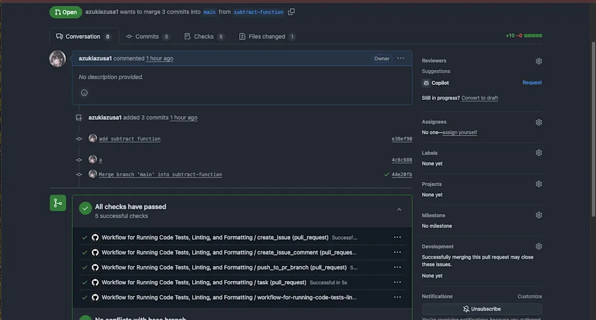Open commit hash e38ef90
The image size is (596, 320).
[x=402, y=138]
